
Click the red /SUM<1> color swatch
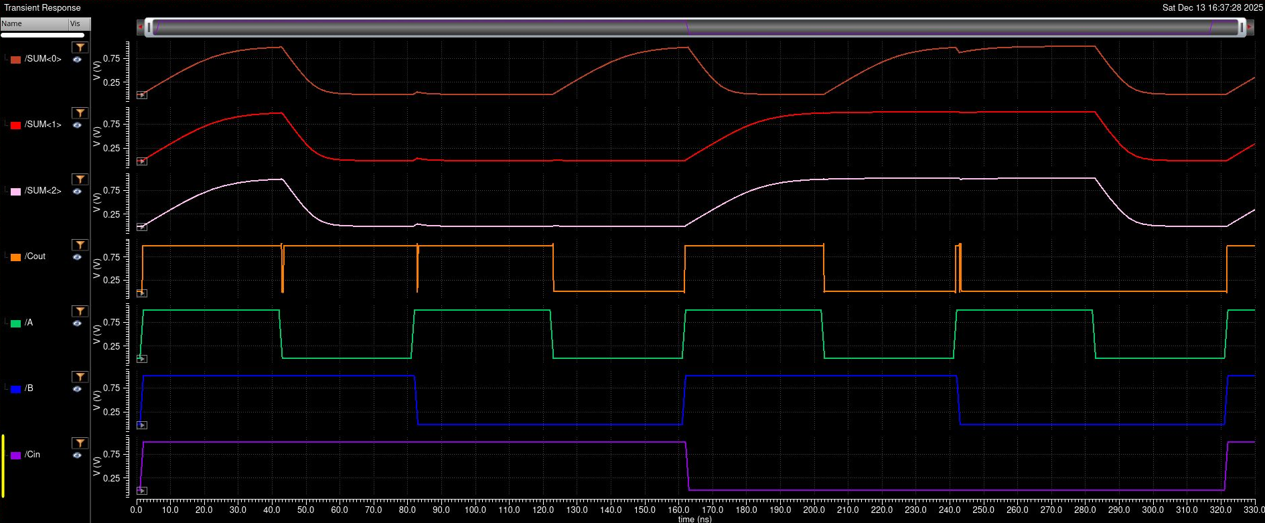click(x=15, y=125)
